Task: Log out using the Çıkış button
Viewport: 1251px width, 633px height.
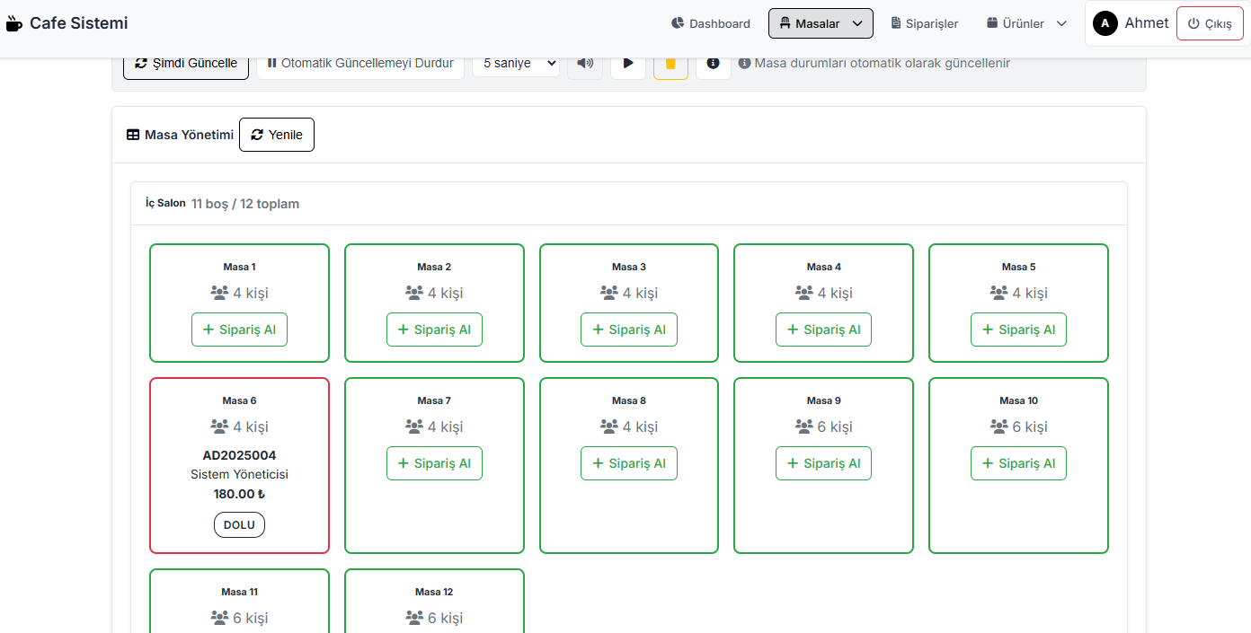Action: pos(1210,23)
